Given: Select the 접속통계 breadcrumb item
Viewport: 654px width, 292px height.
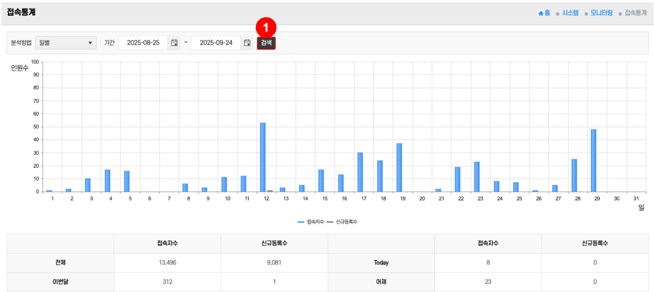Looking at the screenshot, I should coord(635,13).
